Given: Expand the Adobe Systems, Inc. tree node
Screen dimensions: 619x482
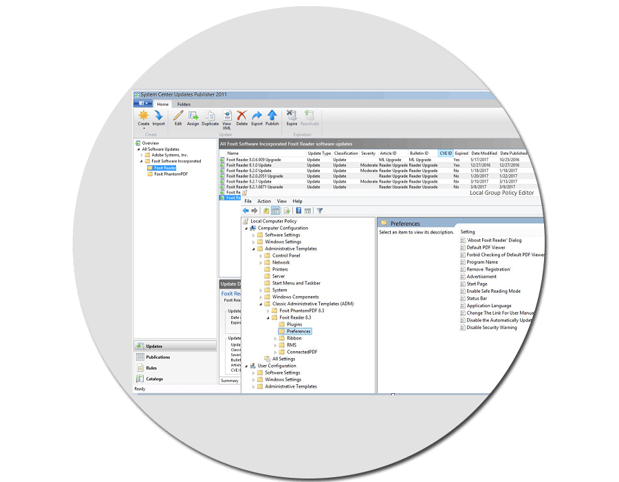Looking at the screenshot, I should (x=142, y=155).
